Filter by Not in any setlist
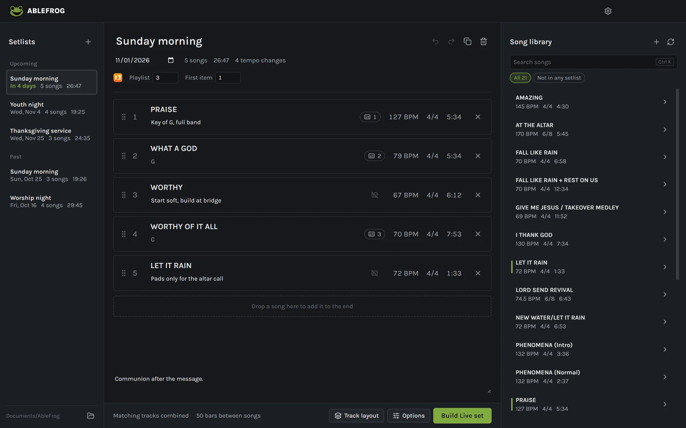This screenshot has height=428, width=686. pyautogui.click(x=559, y=78)
